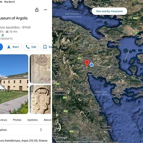Click the bookmark Save icon
This screenshot has width=143, height=143.
point(45,47)
